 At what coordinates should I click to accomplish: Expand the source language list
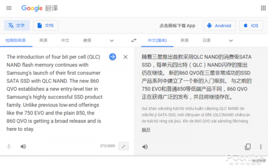(x=112, y=41)
